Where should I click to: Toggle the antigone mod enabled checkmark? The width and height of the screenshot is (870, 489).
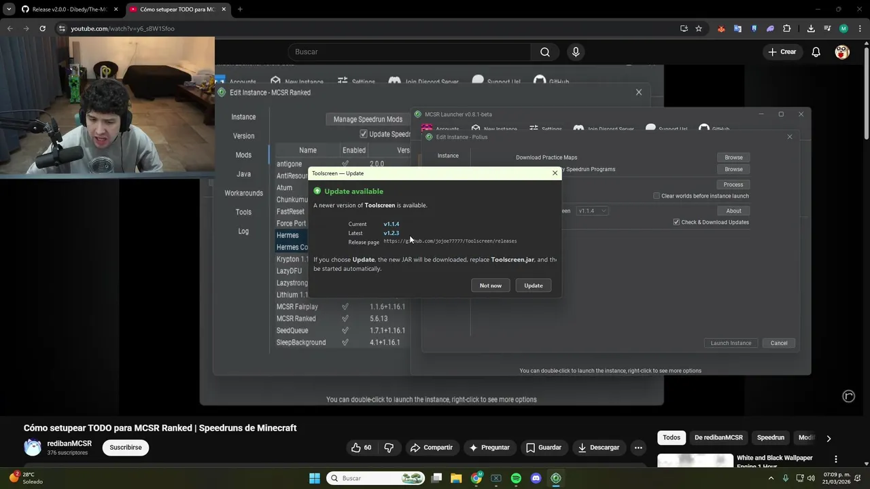pyautogui.click(x=345, y=164)
